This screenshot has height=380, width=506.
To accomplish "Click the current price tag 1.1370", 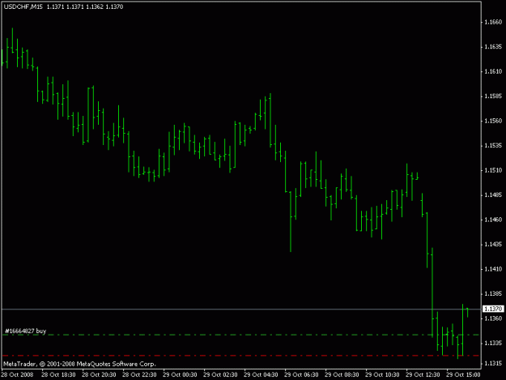I will click(493, 309).
